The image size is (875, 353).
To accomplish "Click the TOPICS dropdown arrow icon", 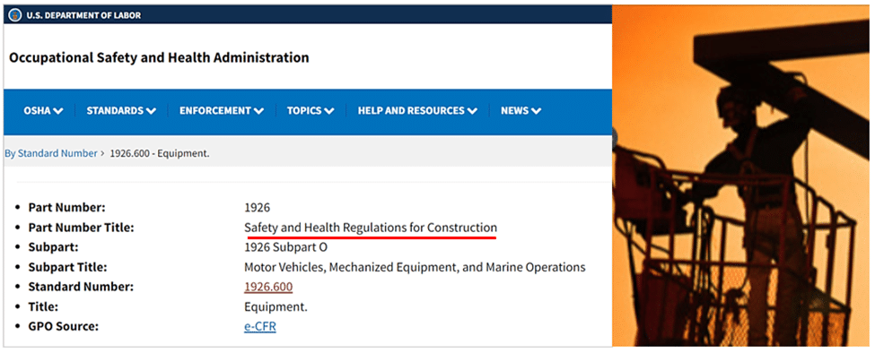I will (x=328, y=111).
